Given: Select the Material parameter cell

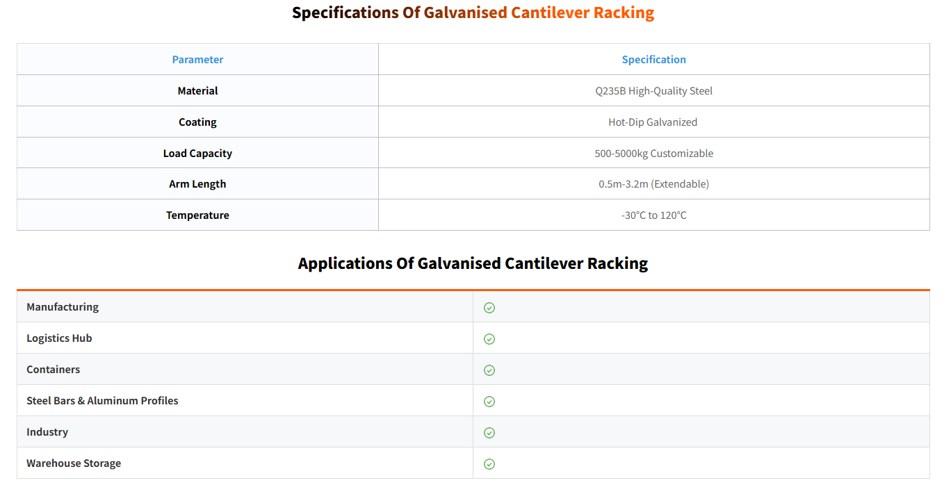Looking at the screenshot, I should (x=197, y=91).
